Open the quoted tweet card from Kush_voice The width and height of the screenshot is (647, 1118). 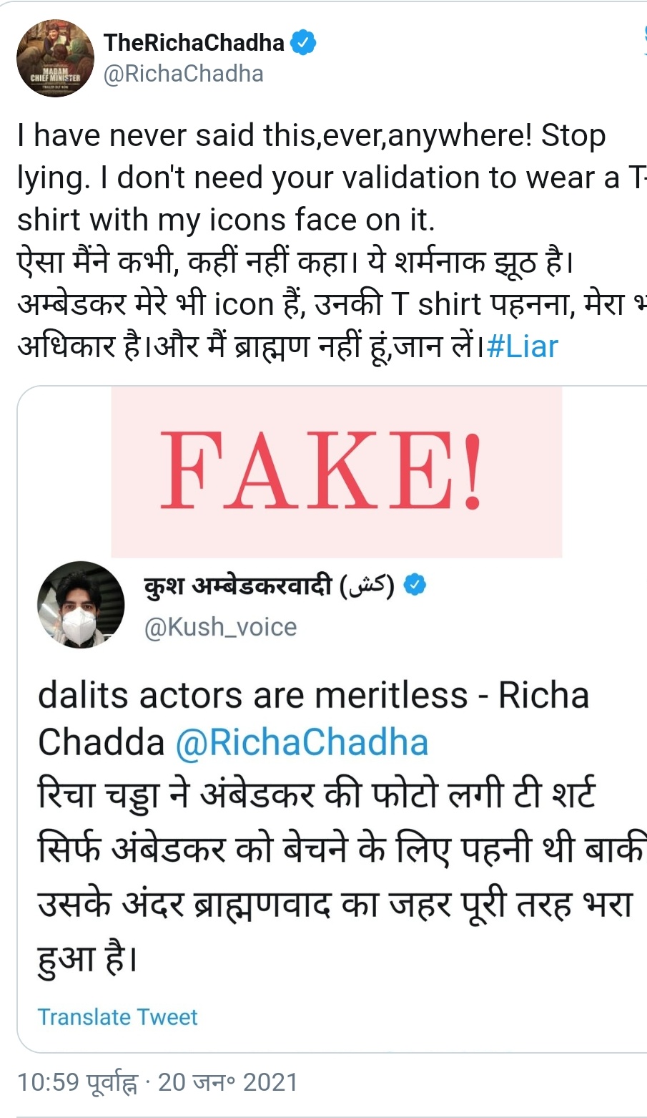point(332,719)
